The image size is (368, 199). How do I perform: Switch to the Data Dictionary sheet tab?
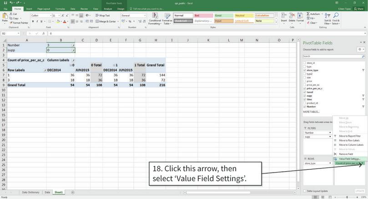(x=31, y=193)
